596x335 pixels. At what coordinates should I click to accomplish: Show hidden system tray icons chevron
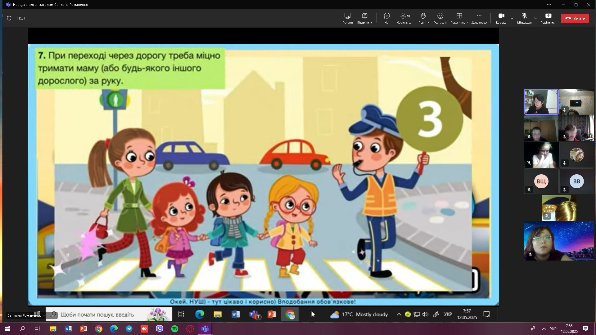[544, 329]
